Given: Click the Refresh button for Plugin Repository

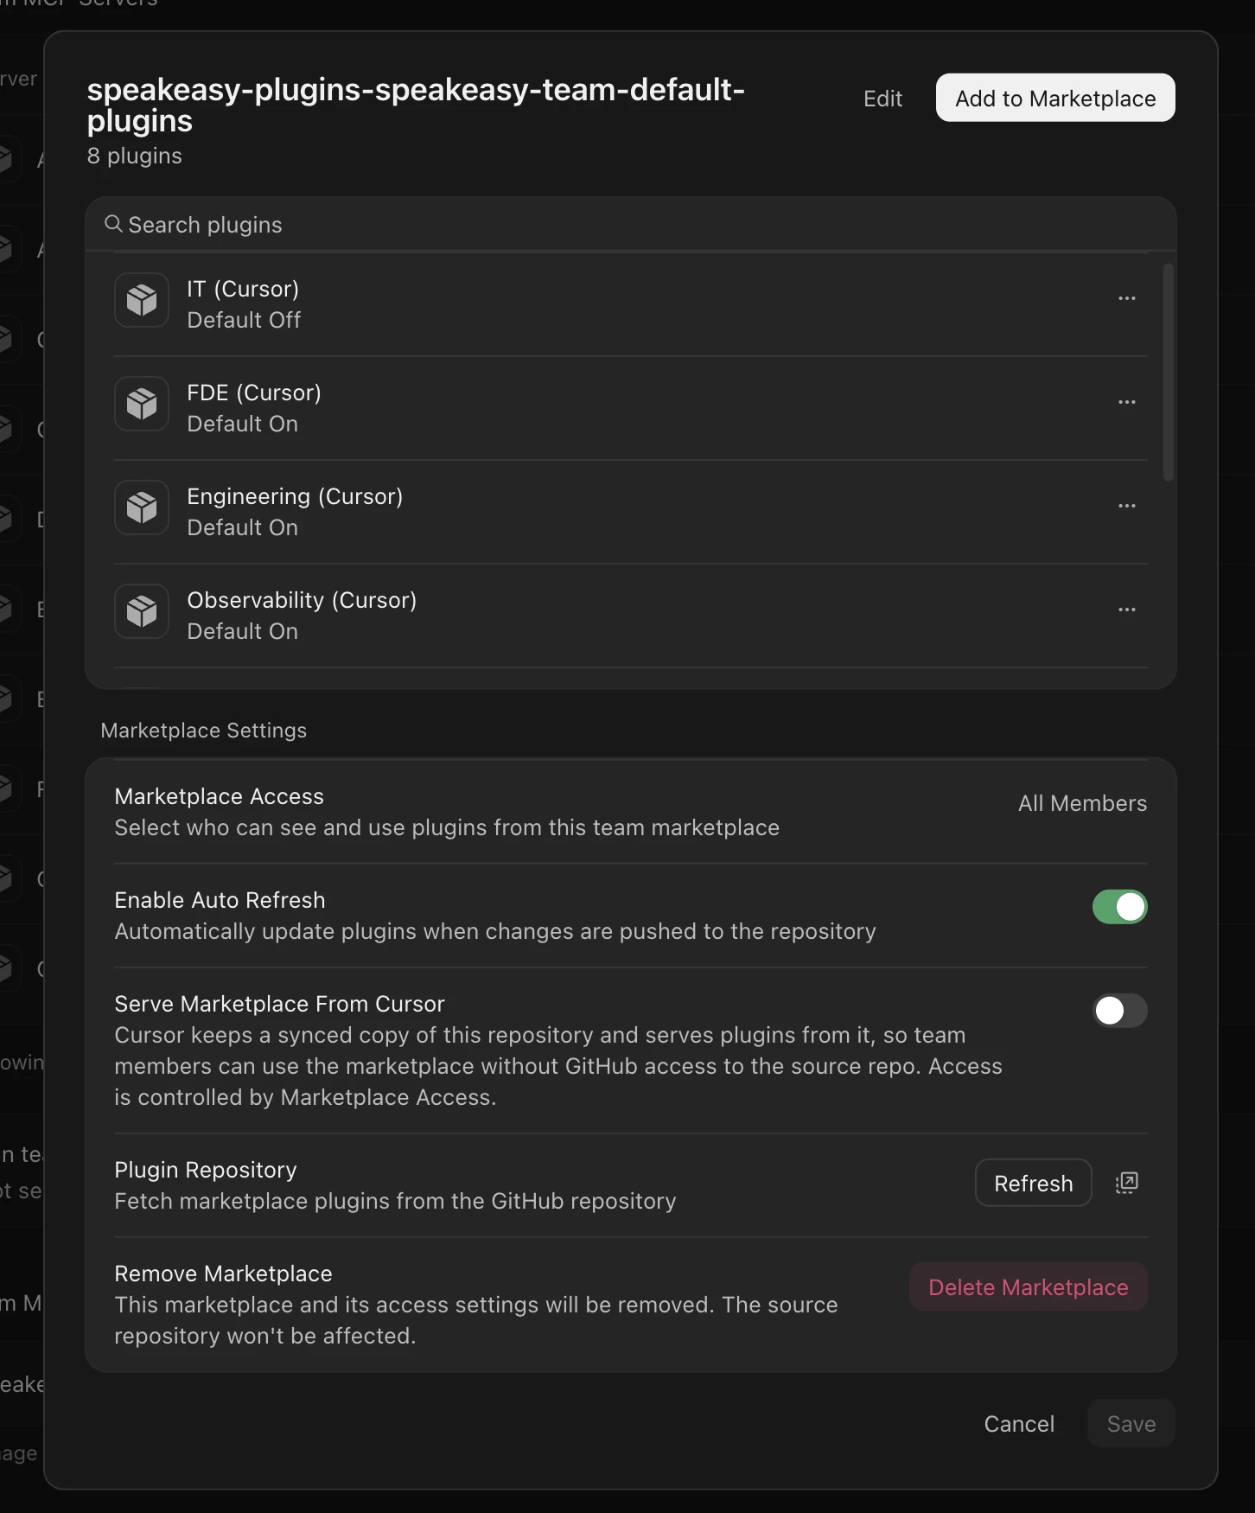Looking at the screenshot, I should pyautogui.click(x=1034, y=1183).
